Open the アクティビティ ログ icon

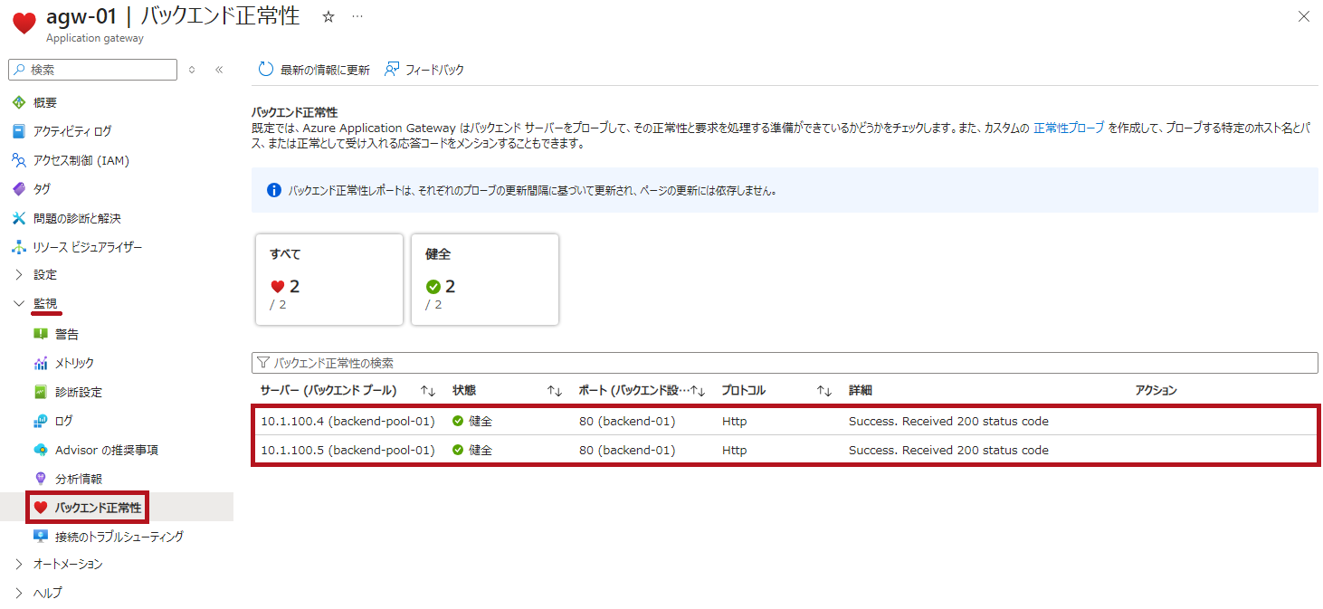[x=19, y=131]
